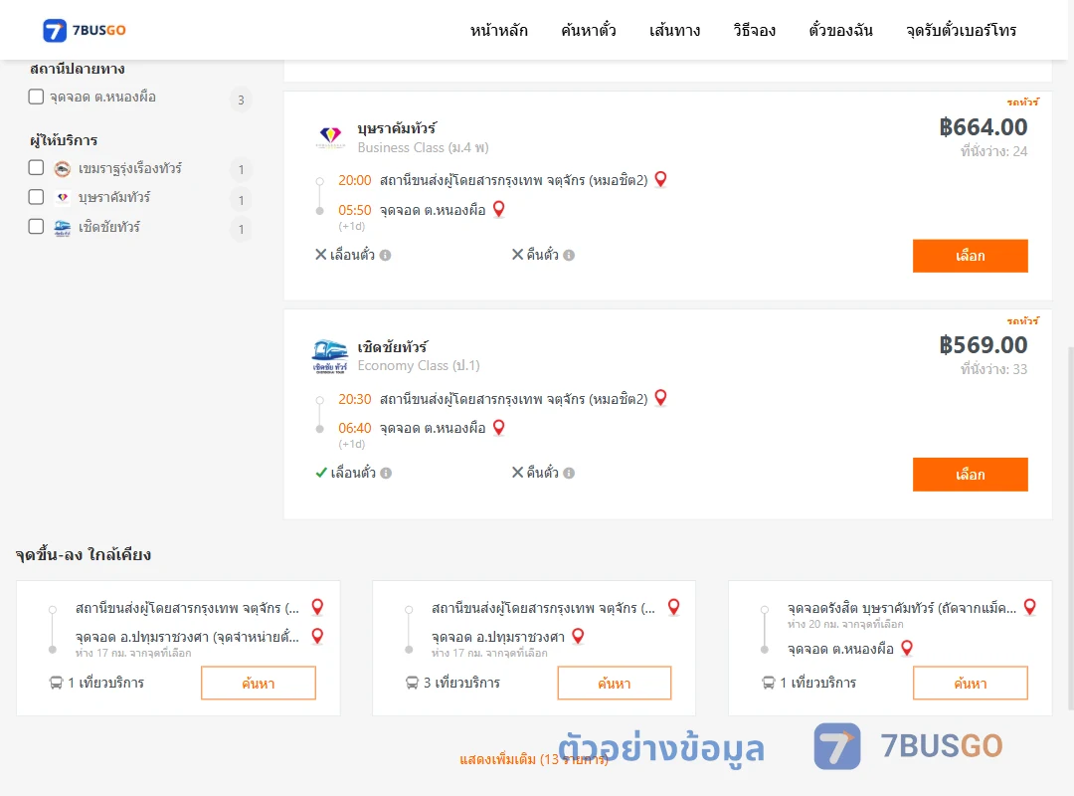Open info icon next to คืนตั๋ว for เชิดชัยทัวร์
The image size is (1074, 796).
click(569, 473)
